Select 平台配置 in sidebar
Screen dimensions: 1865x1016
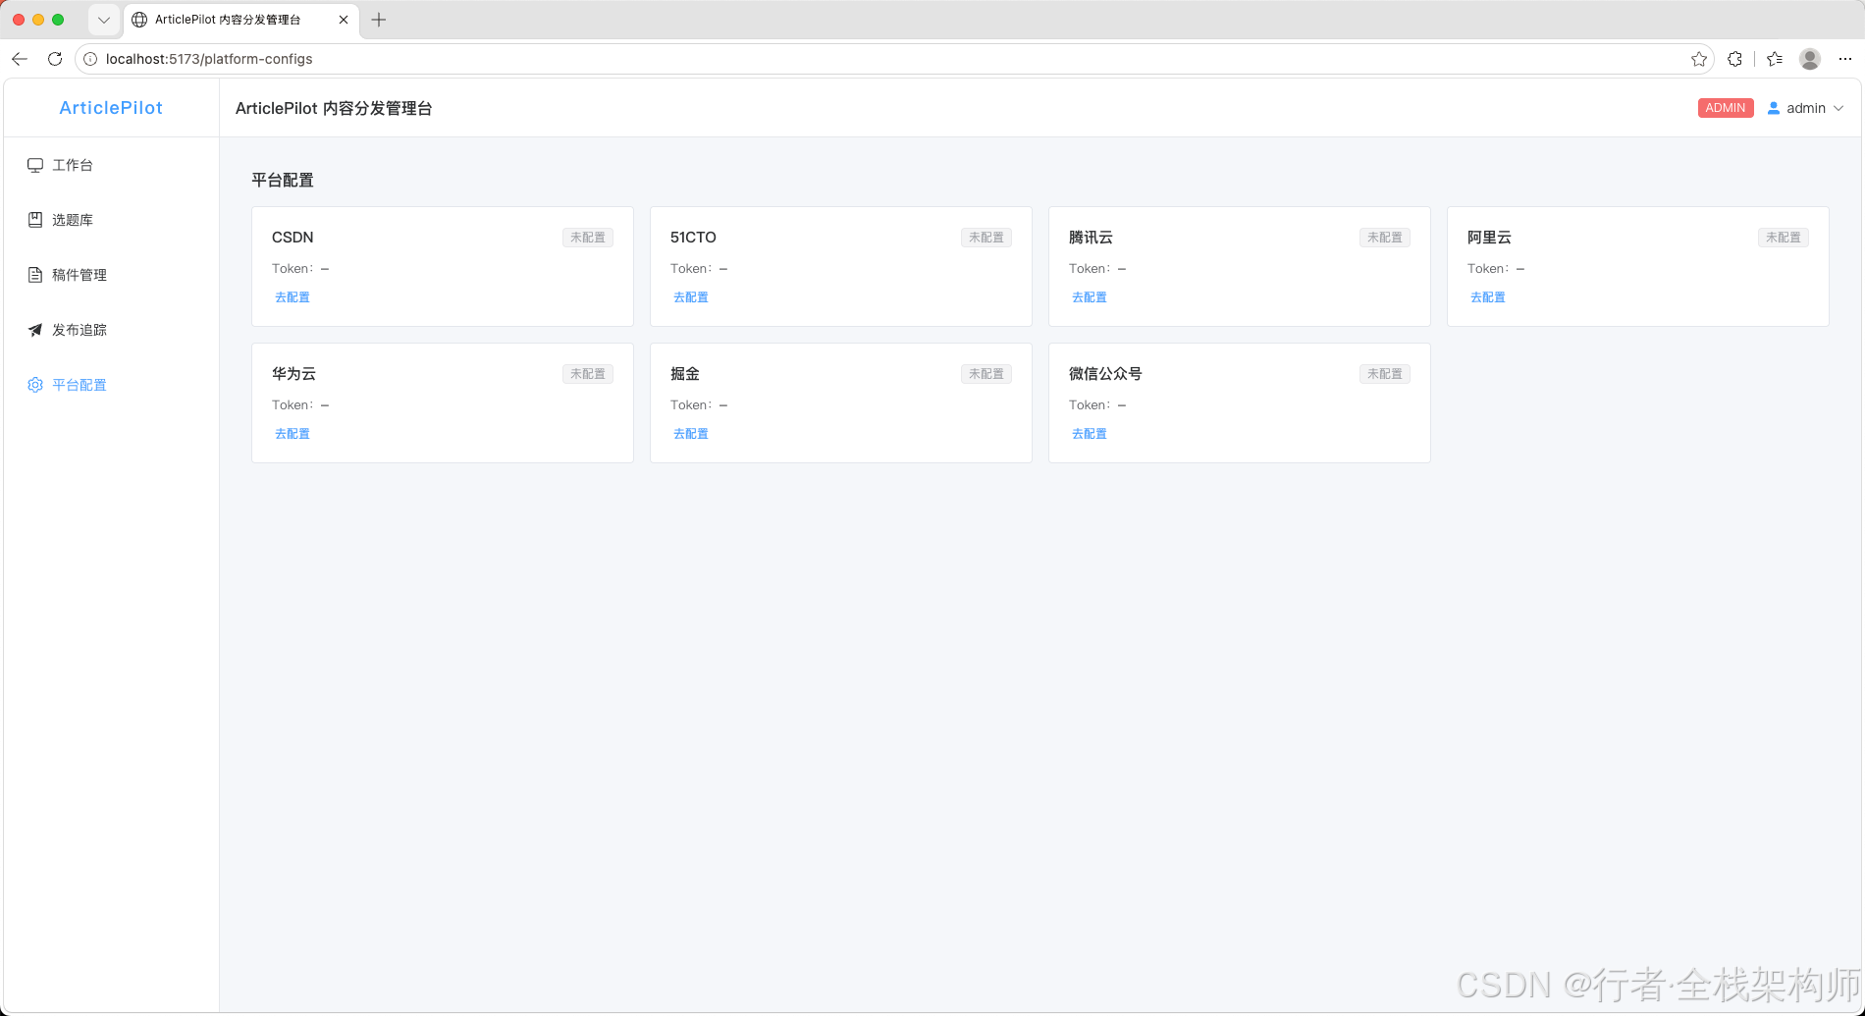(x=111, y=385)
